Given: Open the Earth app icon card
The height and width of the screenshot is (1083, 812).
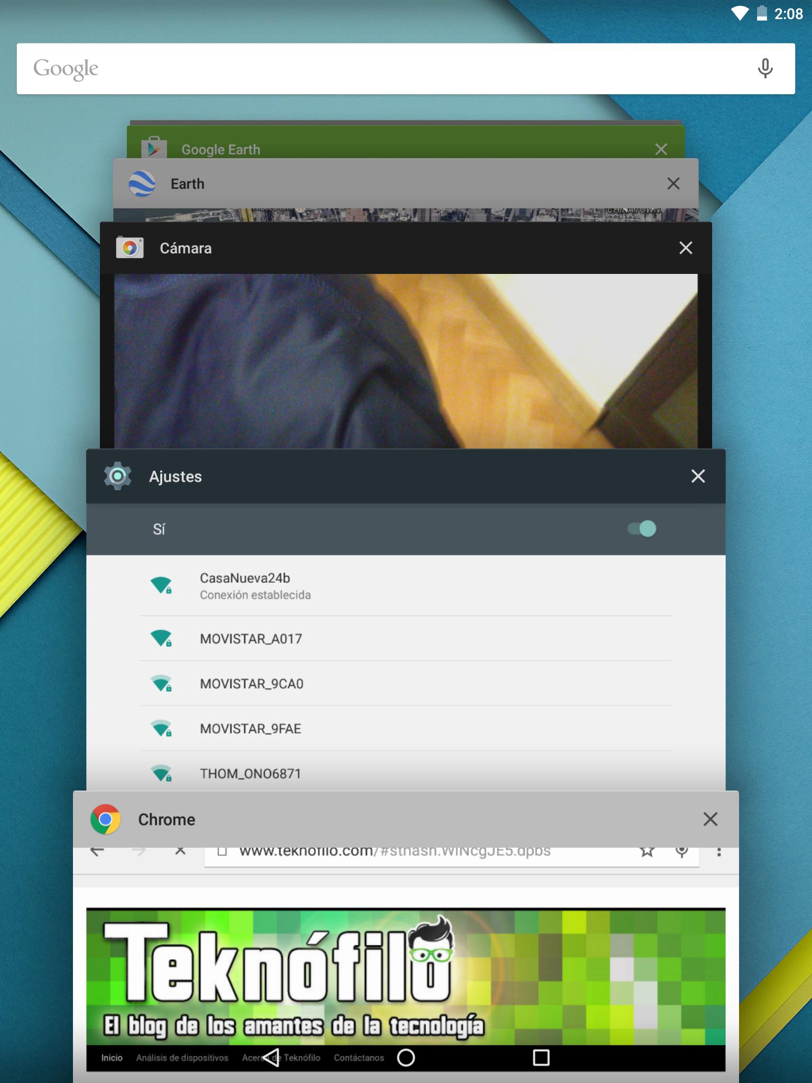Looking at the screenshot, I should coord(142,184).
